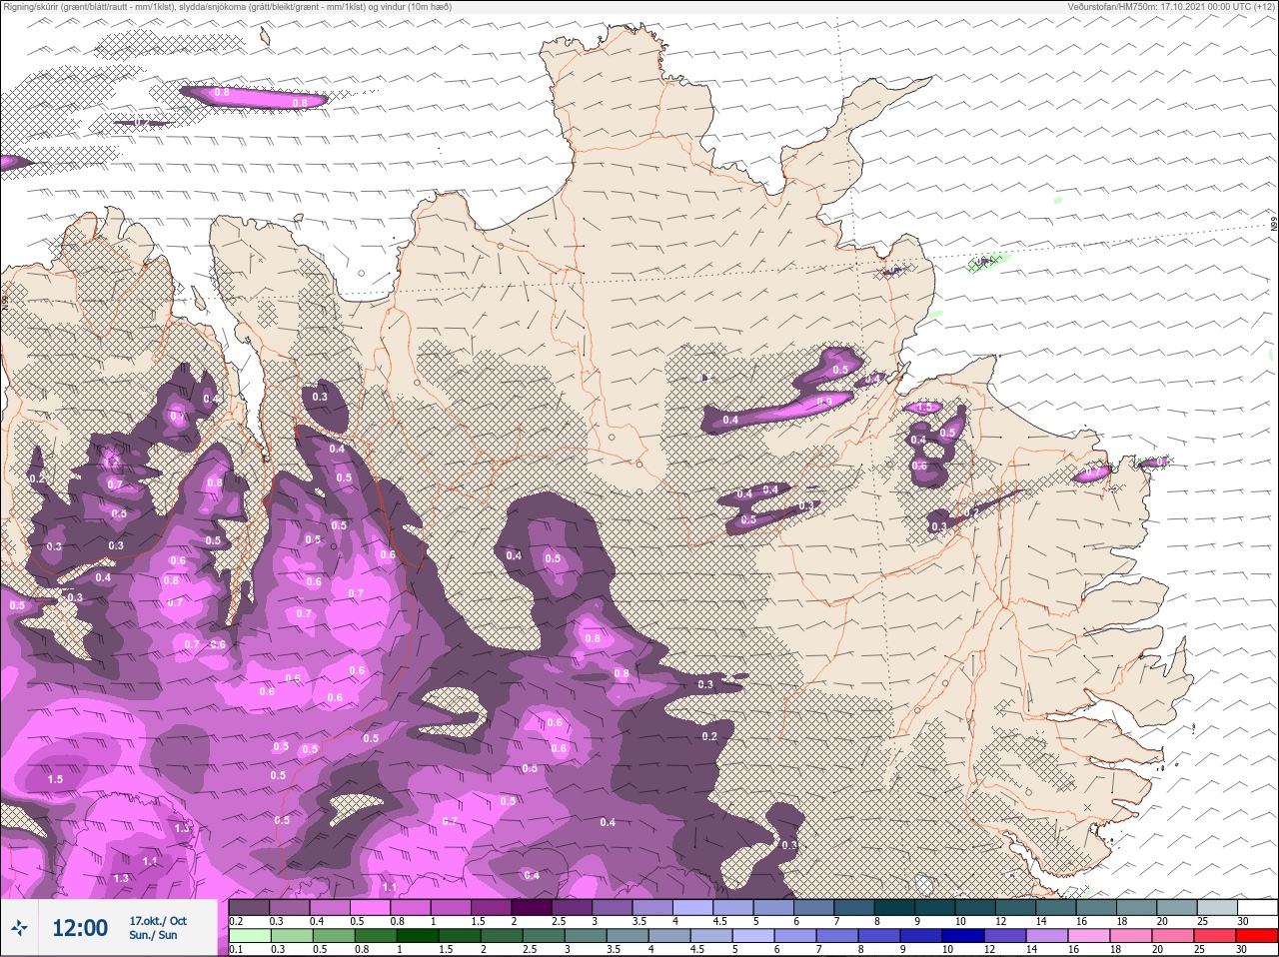Click the compass star icon beside 12:00
1279x957 pixels.
click(19, 929)
